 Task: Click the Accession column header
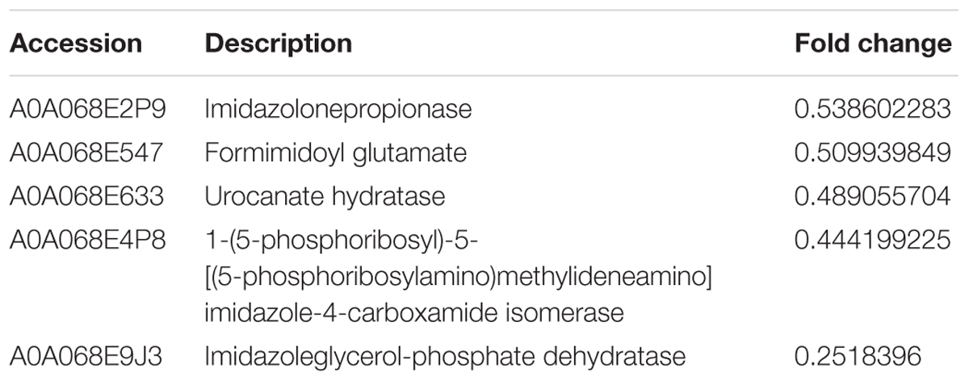click(x=75, y=44)
